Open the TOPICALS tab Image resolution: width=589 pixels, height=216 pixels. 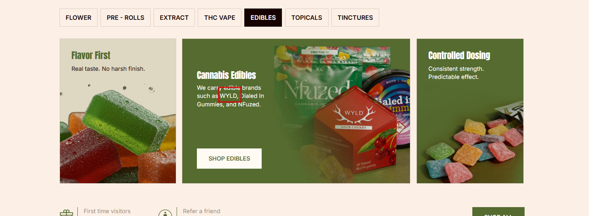[x=307, y=18]
